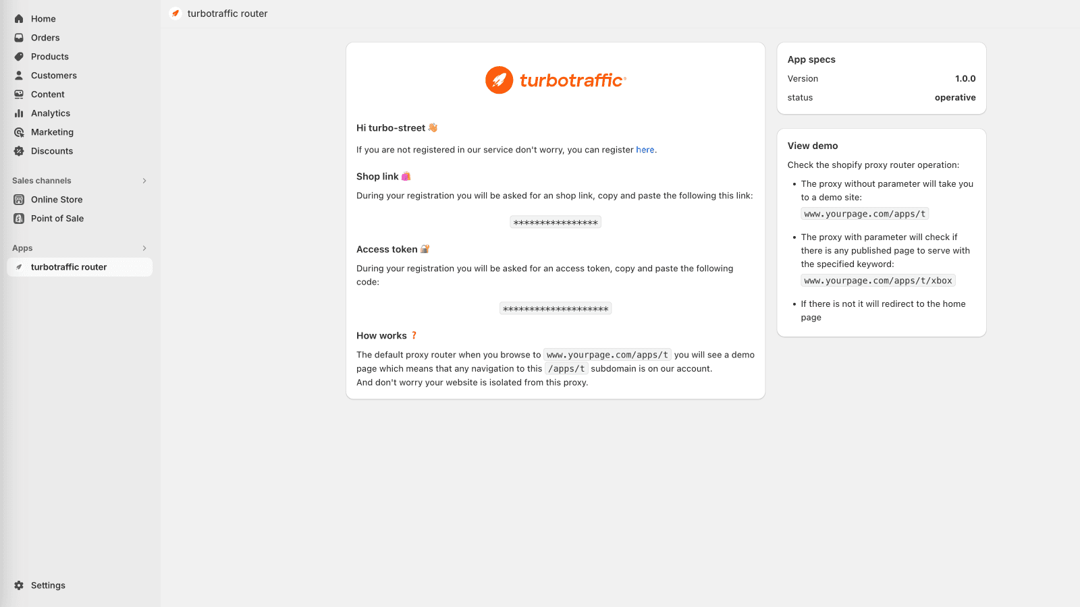Click the turbotraffic rocket icon in header
Screen dimensions: 1080x607
coord(175,13)
